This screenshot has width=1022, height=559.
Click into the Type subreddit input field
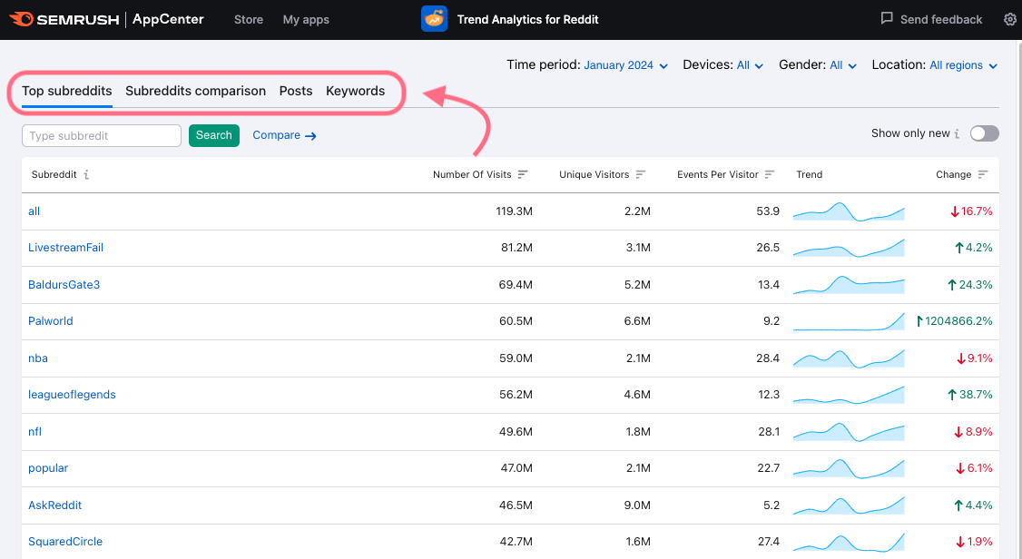pos(102,135)
